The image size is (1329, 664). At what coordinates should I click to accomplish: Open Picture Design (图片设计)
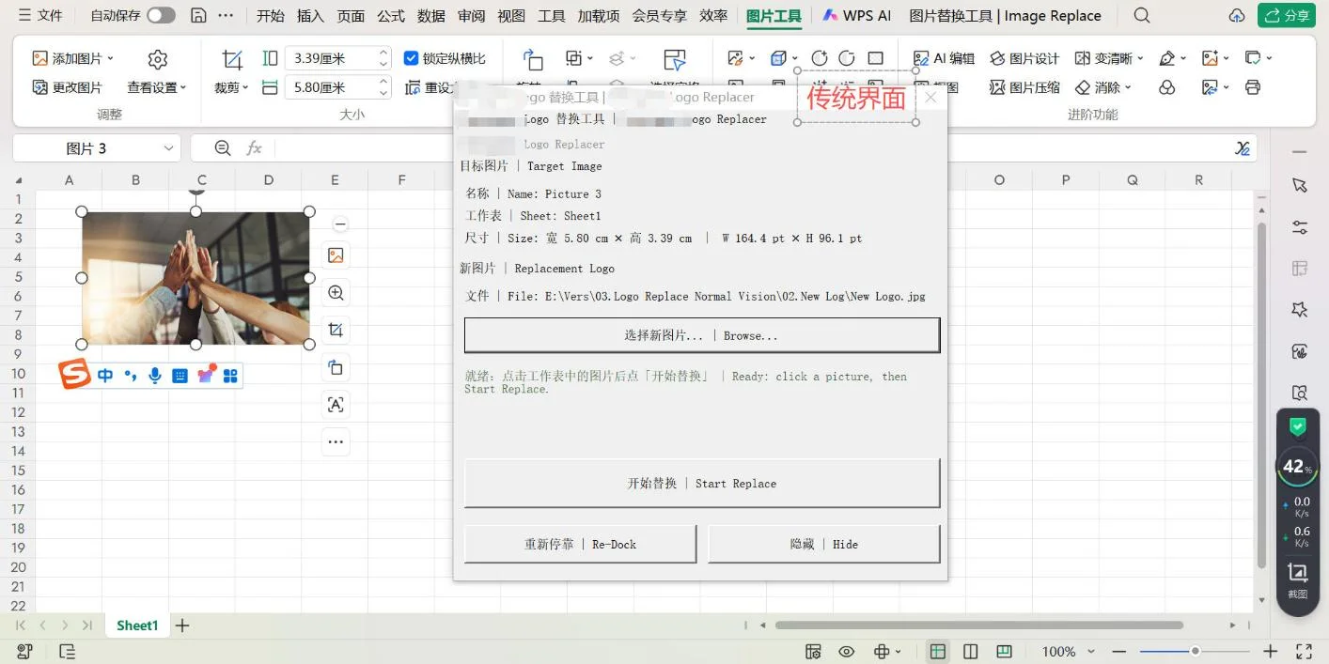tap(1024, 58)
